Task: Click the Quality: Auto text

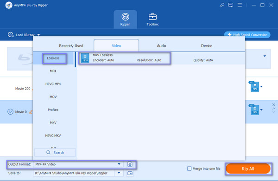Action: pos(203,60)
